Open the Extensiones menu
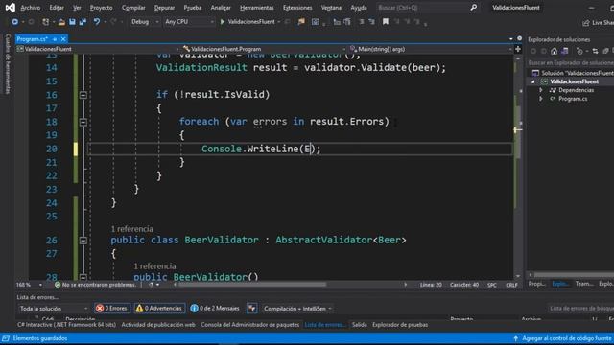Image resolution: width=614 pixels, height=345 pixels. tap(297, 8)
